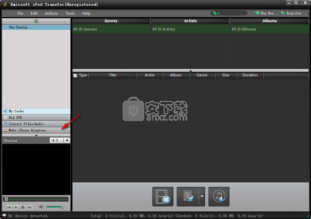This screenshot has width=311, height=219.
Task: Open the File menu
Action: pos(20,13)
